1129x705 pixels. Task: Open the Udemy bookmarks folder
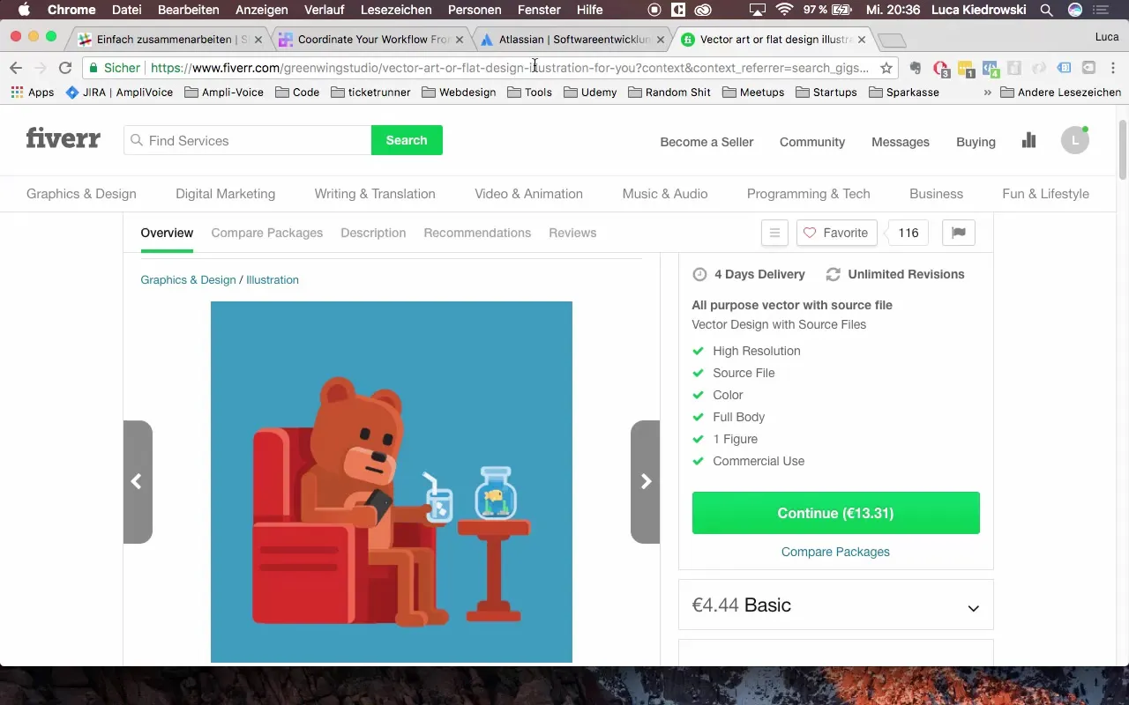coord(590,92)
